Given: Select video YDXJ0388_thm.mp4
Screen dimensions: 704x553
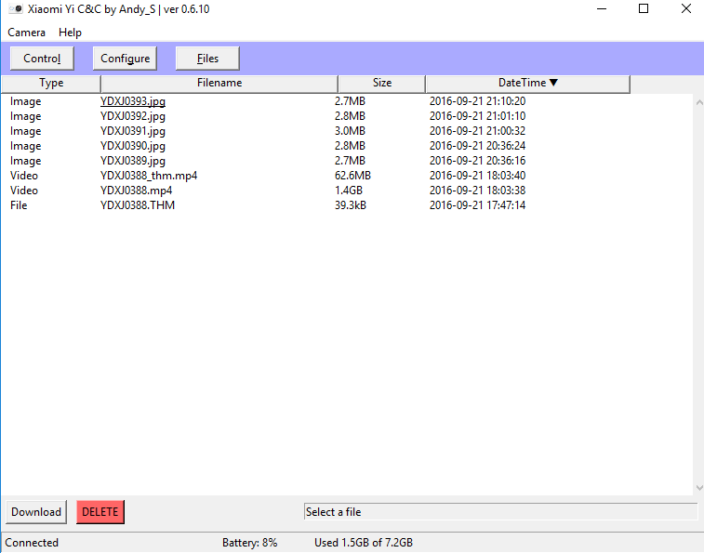Looking at the screenshot, I should (x=149, y=176).
